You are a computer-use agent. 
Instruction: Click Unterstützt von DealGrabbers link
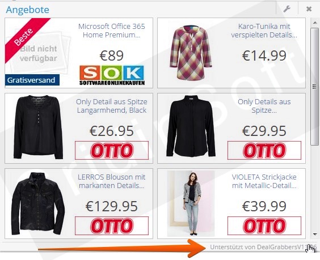pos(263,247)
